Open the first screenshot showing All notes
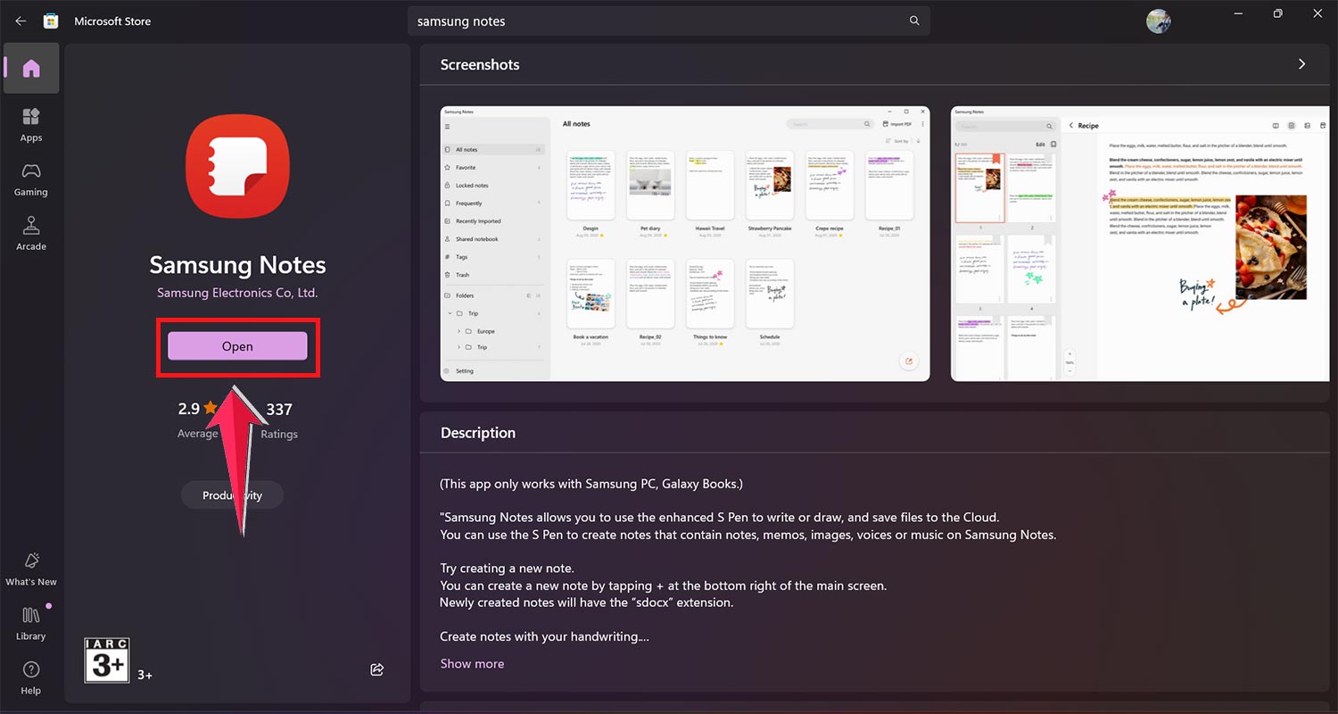Screen dimensions: 1338x714 coord(685,243)
